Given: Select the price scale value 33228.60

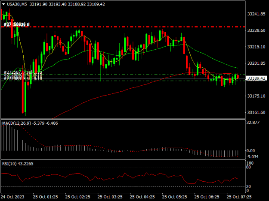Looking at the screenshot, I should [256, 30].
